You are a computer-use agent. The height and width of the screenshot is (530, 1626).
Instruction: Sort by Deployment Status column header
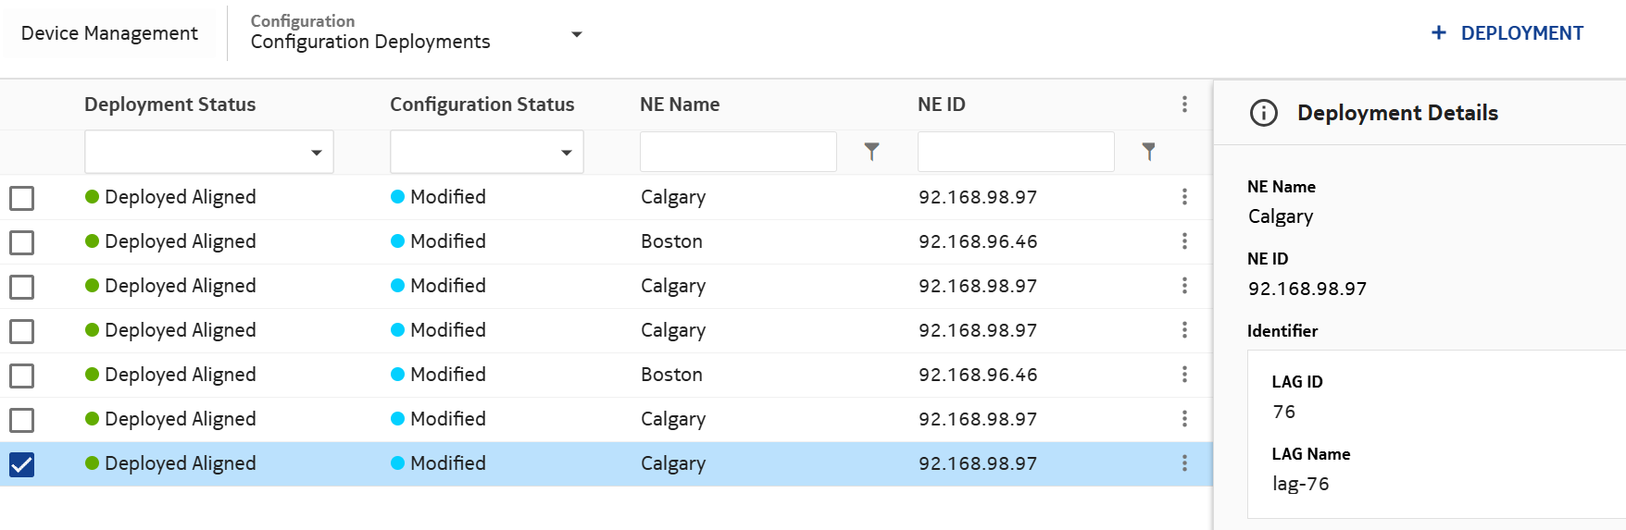point(170,105)
